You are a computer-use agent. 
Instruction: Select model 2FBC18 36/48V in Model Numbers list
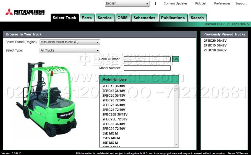pos(114,91)
